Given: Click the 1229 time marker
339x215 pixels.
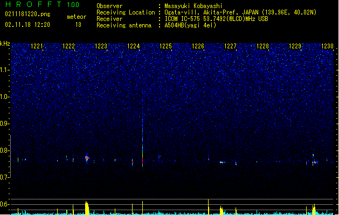Looking at the screenshot, I should pyautogui.click(x=295, y=46).
